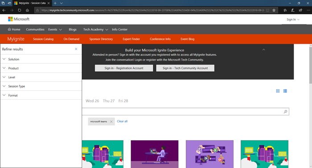
Task: Refresh the current page
Action: (19, 10)
